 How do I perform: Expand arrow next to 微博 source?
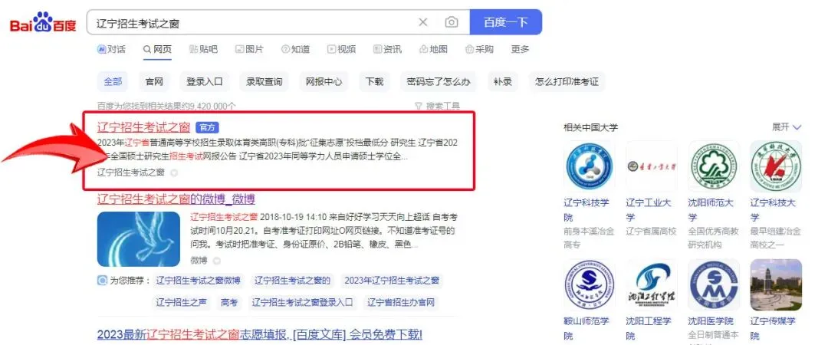pos(216,261)
